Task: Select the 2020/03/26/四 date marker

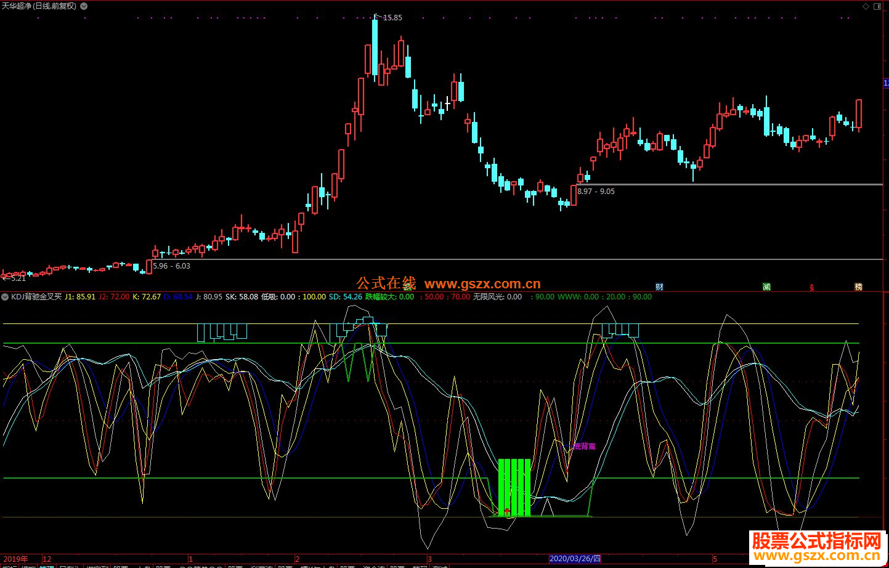Action: [574, 559]
